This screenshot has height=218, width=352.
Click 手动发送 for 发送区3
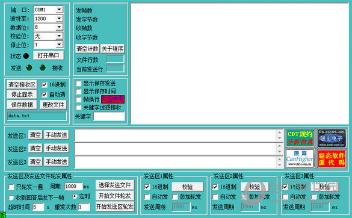coord(57,162)
